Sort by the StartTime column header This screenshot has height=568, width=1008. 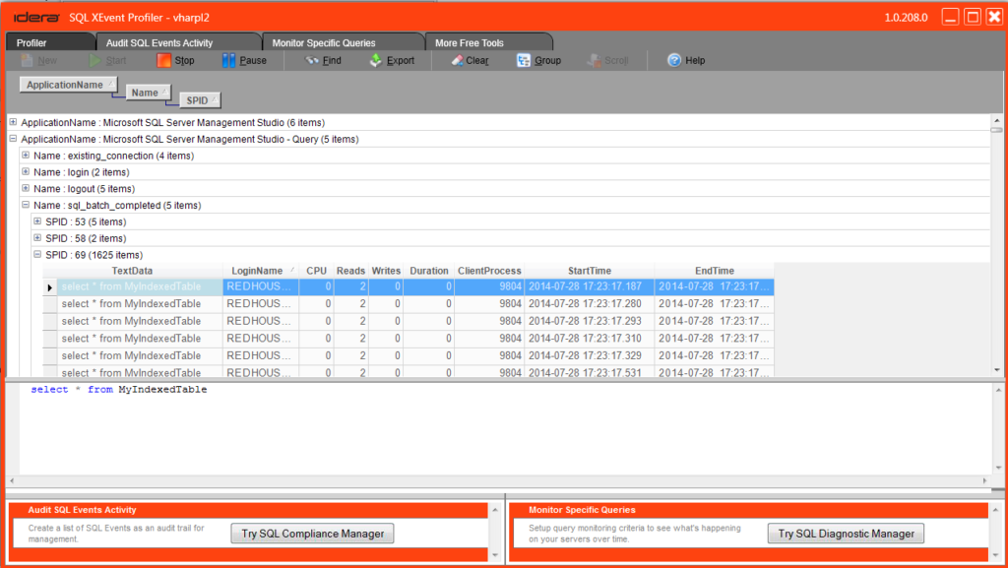(x=590, y=271)
